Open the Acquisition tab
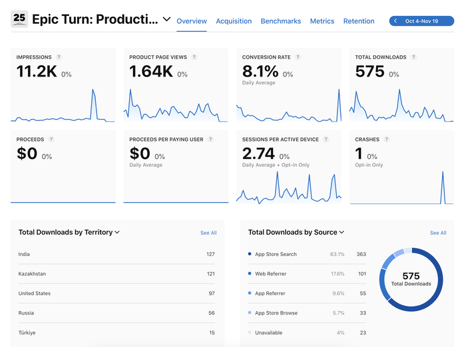Screen dimensions: 466x347 point(234,21)
